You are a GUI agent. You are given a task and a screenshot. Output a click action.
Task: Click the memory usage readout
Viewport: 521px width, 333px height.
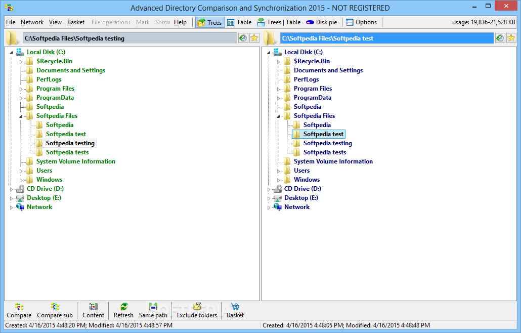(x=484, y=22)
